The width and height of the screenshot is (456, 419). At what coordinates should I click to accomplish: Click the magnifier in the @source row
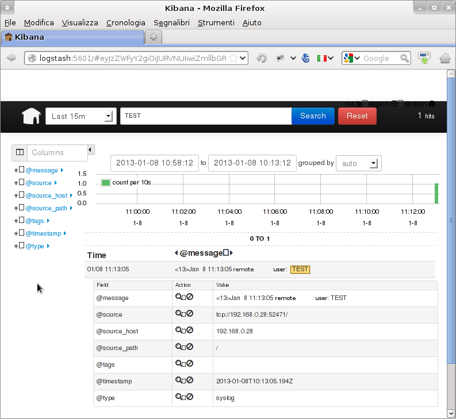point(178,313)
